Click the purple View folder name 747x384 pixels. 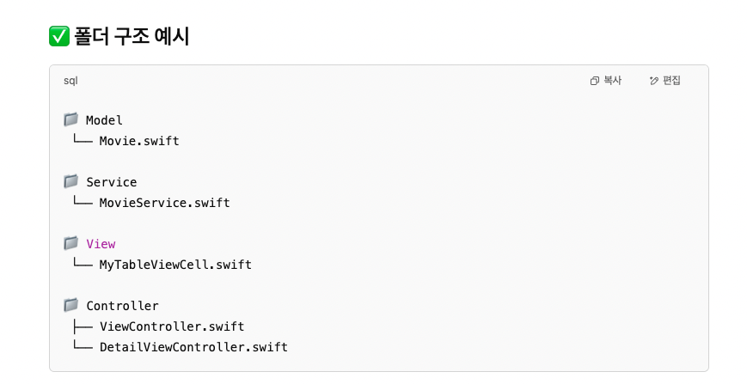pos(101,244)
